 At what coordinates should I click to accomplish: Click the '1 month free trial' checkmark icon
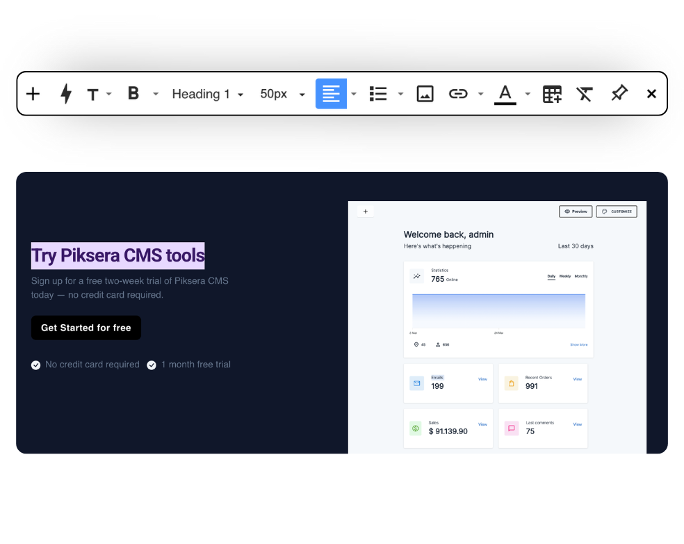point(152,365)
